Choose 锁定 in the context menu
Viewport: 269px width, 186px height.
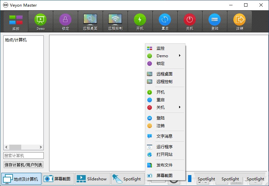165,64
